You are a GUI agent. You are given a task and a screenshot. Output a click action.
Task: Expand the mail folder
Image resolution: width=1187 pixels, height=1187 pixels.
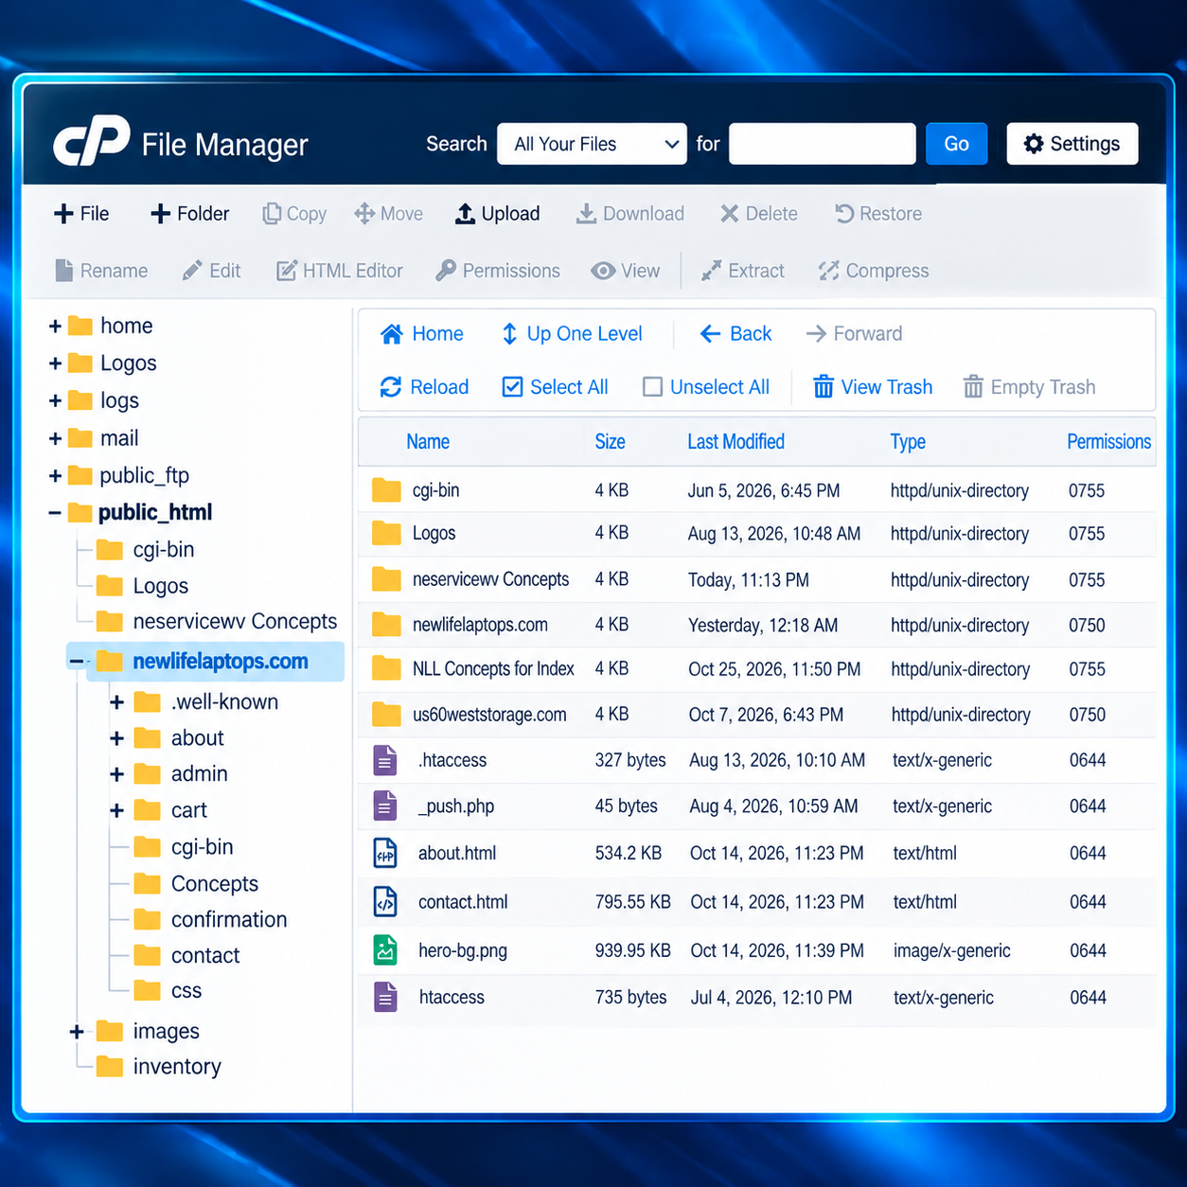[55, 439]
